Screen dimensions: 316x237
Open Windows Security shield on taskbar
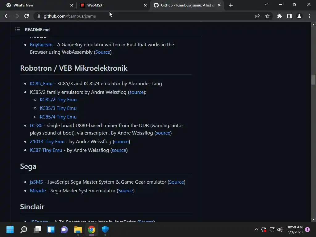tap(105, 230)
